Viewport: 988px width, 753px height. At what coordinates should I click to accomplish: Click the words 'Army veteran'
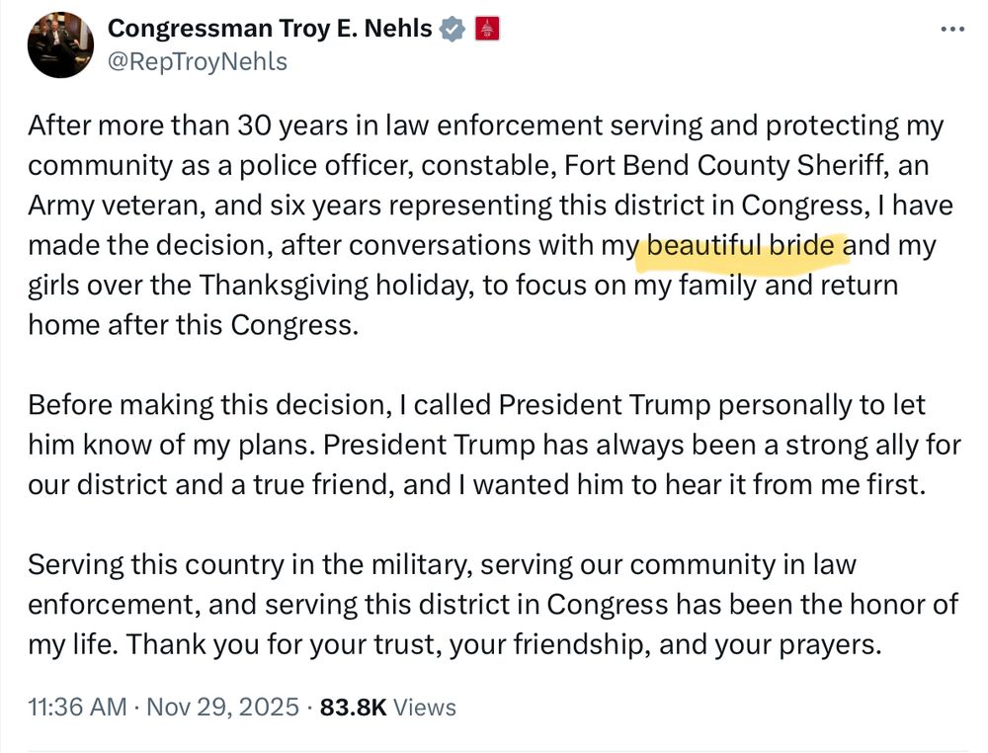110,206
